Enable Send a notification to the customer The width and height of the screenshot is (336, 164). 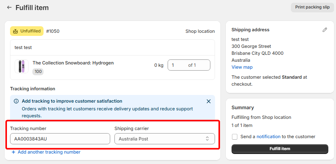(x=235, y=137)
